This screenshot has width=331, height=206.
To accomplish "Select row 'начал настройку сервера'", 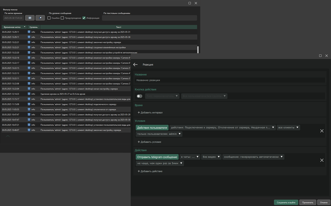I will pos(66,89).
